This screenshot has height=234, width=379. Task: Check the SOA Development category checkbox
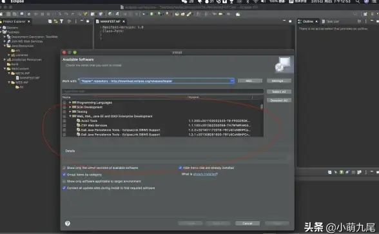(x=64, y=107)
